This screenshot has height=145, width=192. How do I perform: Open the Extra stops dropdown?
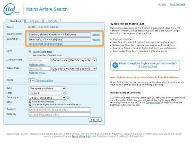[47, 98]
